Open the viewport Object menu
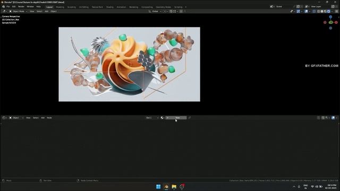340x191 pixels. 54,11
